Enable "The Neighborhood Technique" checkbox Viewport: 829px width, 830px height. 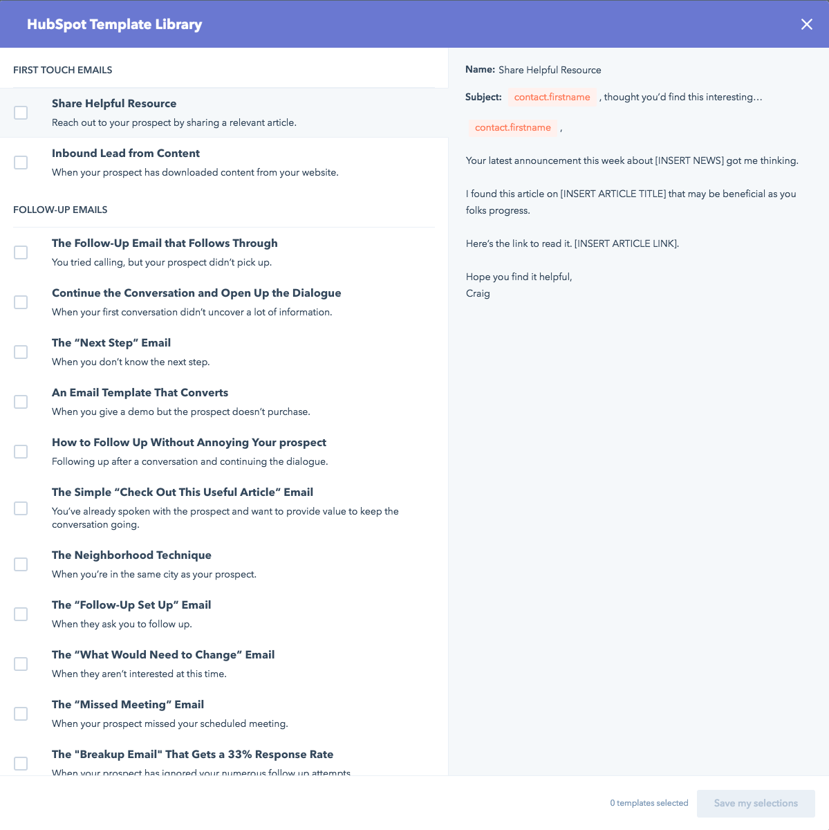[x=21, y=564]
